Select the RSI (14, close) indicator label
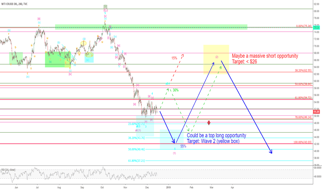Screen dimensions: 322x190 [8, 170]
